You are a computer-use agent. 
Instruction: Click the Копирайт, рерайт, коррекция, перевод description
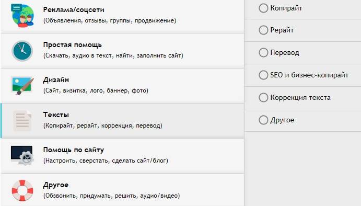pos(103,125)
